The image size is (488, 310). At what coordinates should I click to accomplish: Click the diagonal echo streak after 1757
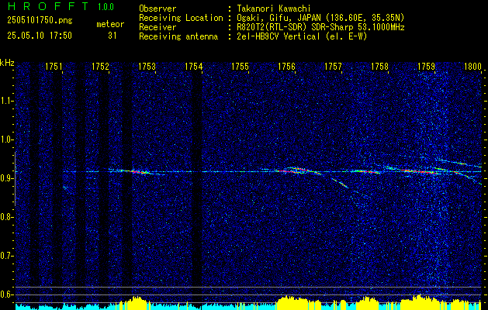pyautogui.click(x=340, y=183)
